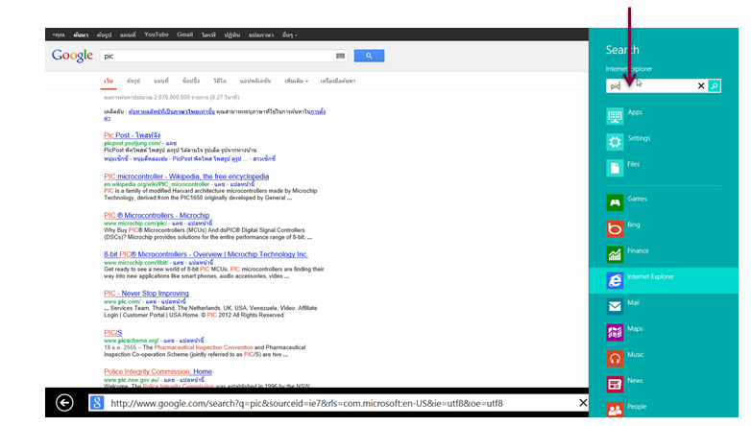Open the PIC/S result link
The height and width of the screenshot is (426, 751).
[x=113, y=332]
